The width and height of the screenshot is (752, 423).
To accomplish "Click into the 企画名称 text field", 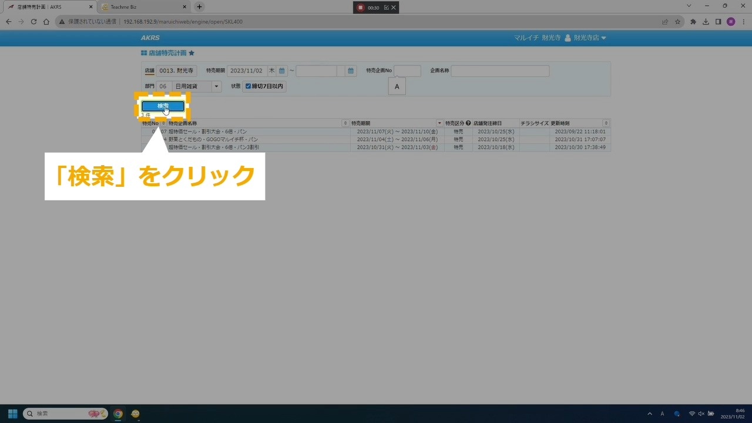I will pos(500,71).
